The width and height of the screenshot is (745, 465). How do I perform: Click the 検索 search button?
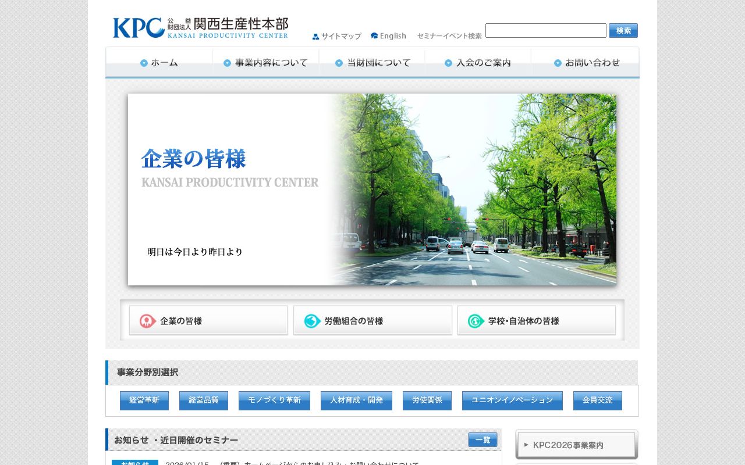[x=623, y=30]
